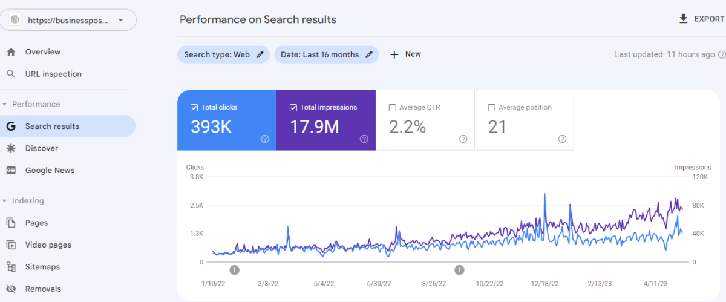
Task: Click the EXPORT button
Action: click(702, 19)
